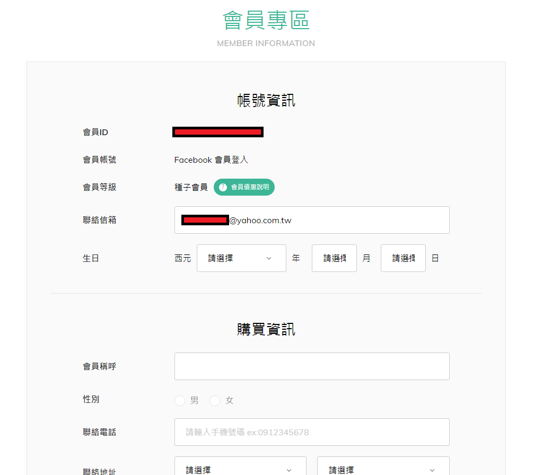Click the 聯絡電話 label

[100, 432]
